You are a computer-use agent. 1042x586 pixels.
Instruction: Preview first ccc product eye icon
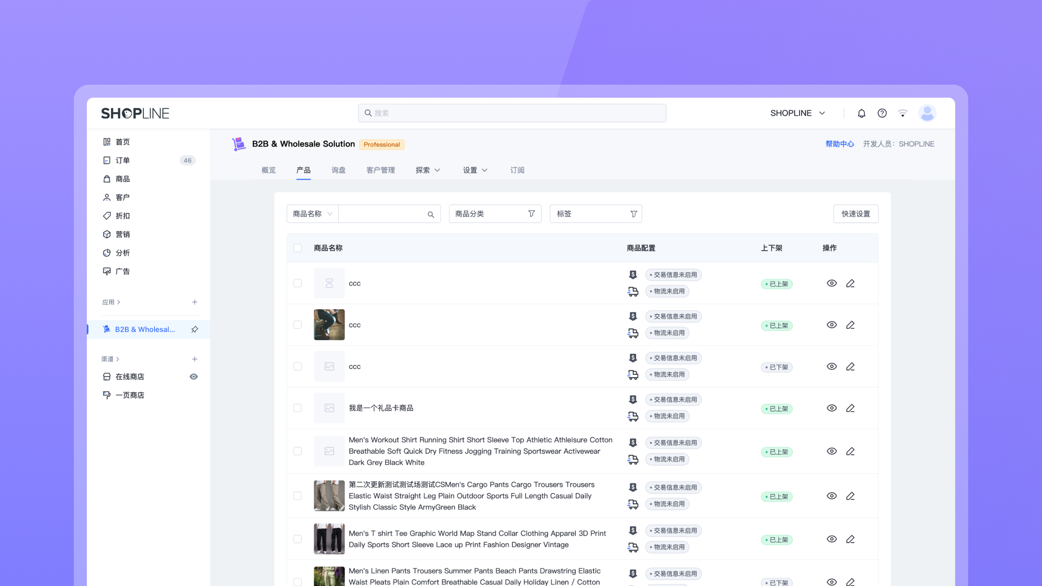tap(831, 283)
